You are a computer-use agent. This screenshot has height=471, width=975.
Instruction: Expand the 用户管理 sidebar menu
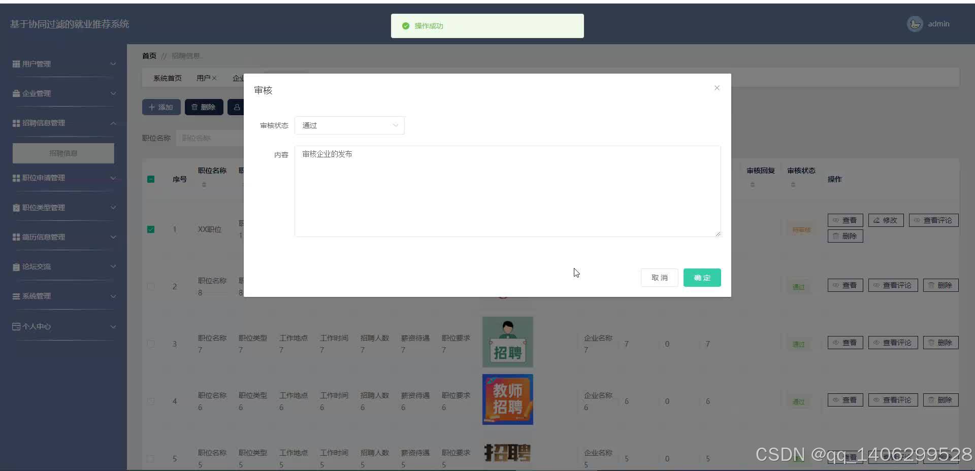(63, 64)
